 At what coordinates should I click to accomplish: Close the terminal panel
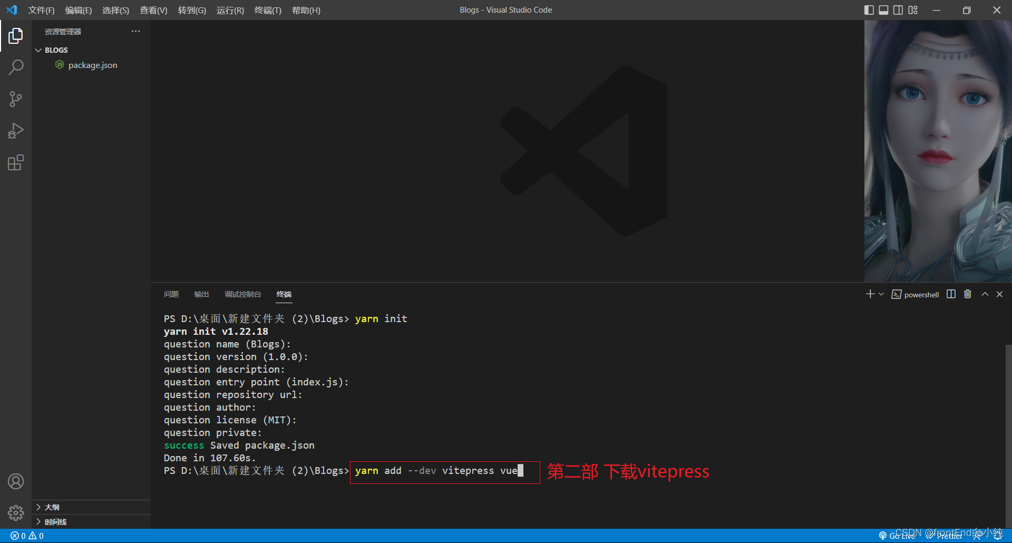coord(999,294)
